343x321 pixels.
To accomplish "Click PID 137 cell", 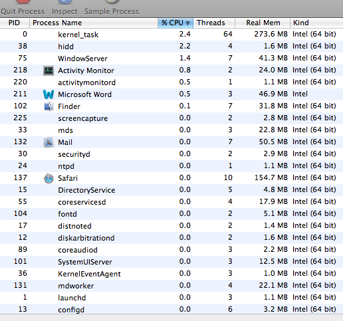I will tap(21, 177).
